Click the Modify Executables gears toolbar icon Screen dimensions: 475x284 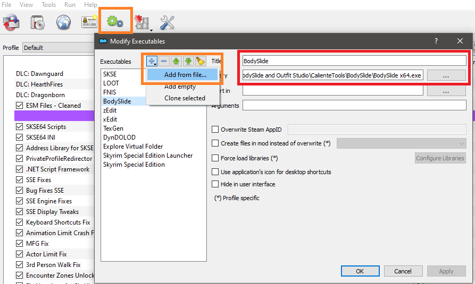tap(115, 21)
